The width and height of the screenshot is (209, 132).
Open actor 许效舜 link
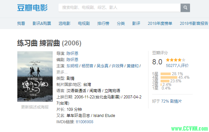[x=117, y=66]
